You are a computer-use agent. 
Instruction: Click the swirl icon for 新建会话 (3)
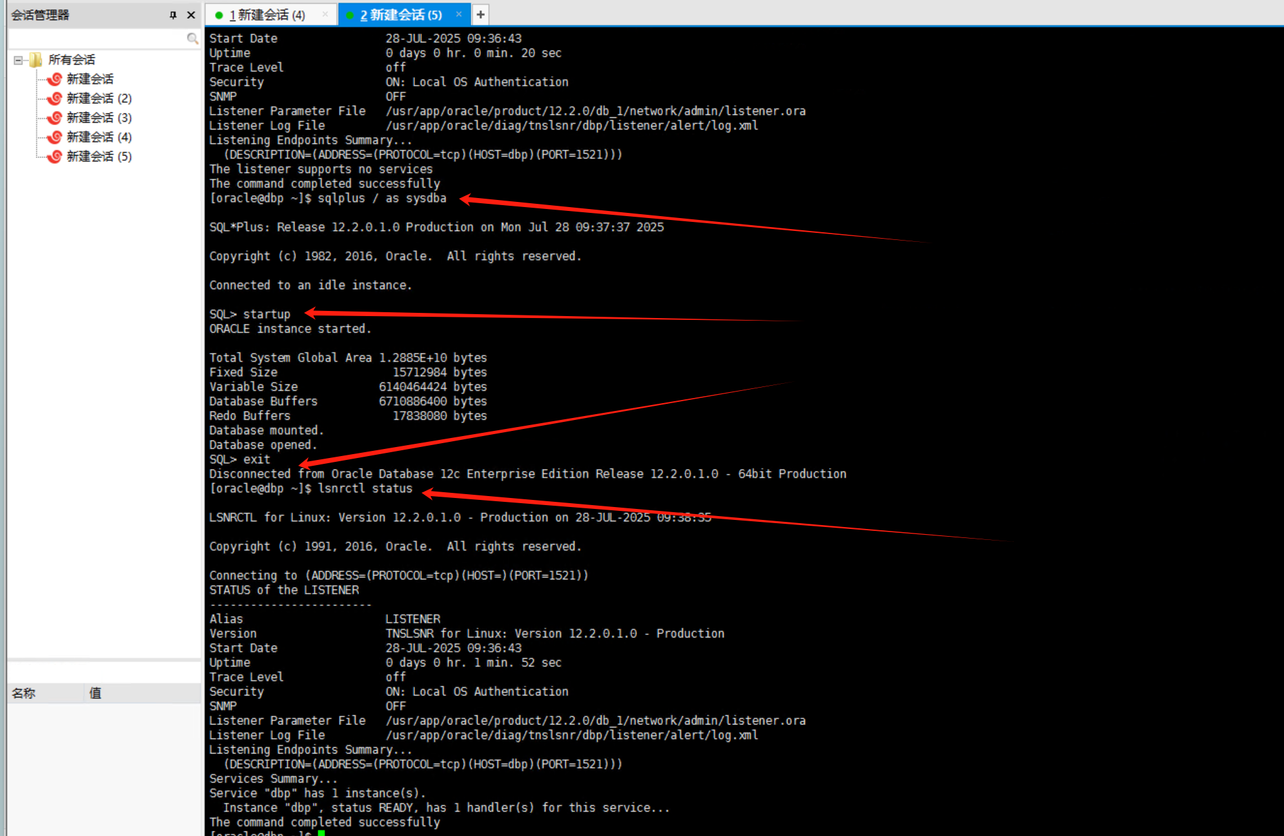coord(56,117)
